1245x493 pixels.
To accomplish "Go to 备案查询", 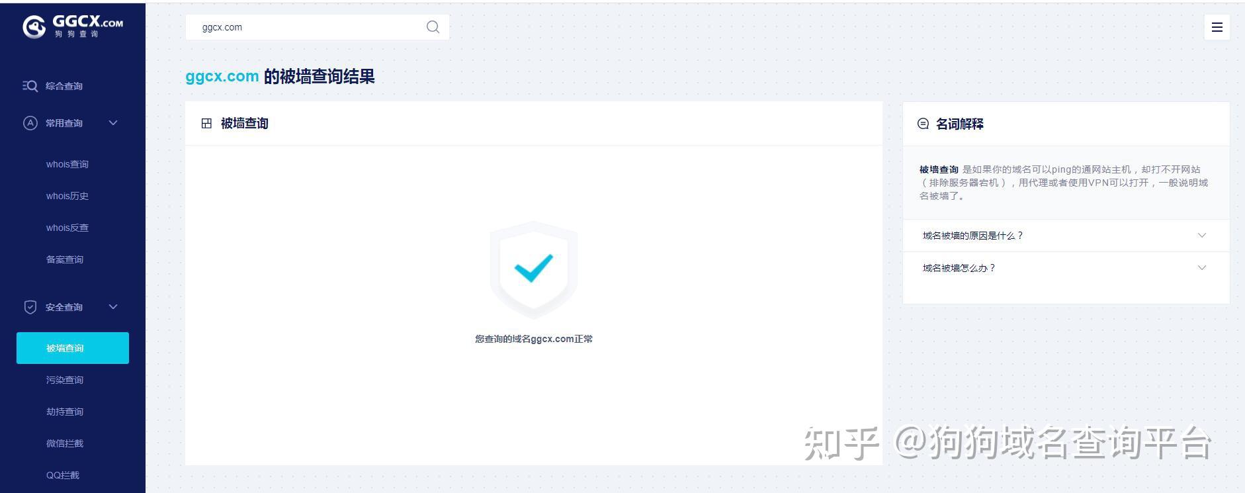I will pyautogui.click(x=64, y=259).
